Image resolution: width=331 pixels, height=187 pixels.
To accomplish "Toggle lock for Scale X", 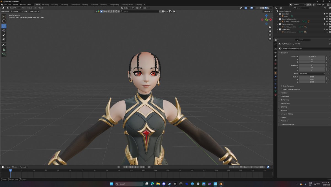I will (326, 77).
